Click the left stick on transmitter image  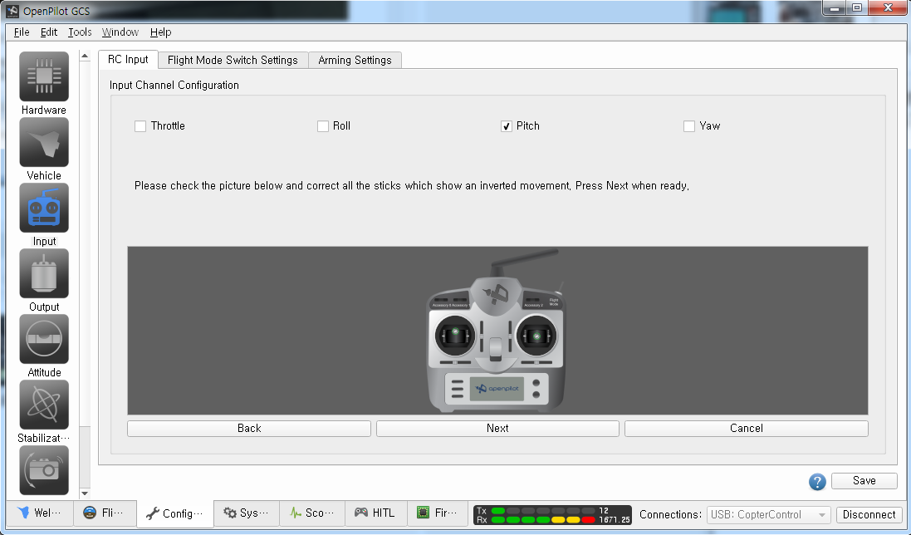[455, 335]
